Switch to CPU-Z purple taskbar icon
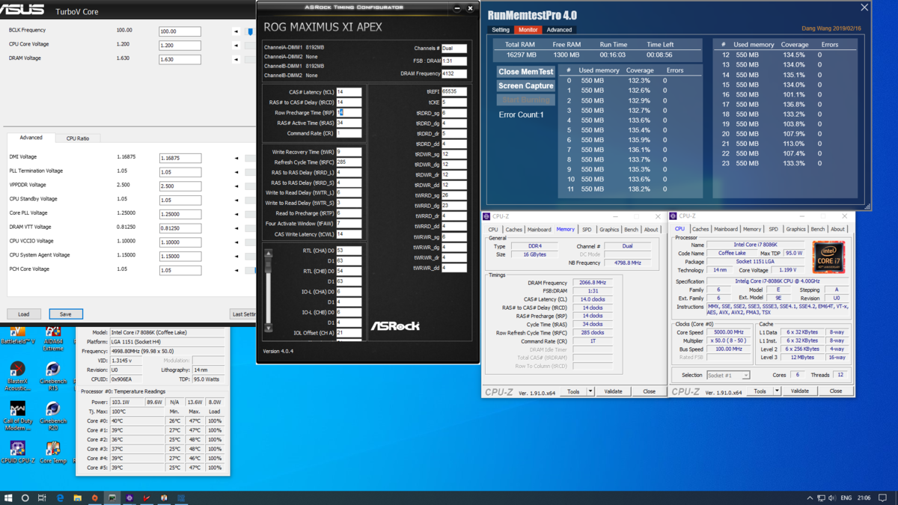The width and height of the screenshot is (898, 505). [x=129, y=498]
